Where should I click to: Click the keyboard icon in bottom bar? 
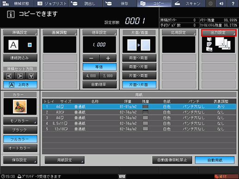tap(122, 176)
